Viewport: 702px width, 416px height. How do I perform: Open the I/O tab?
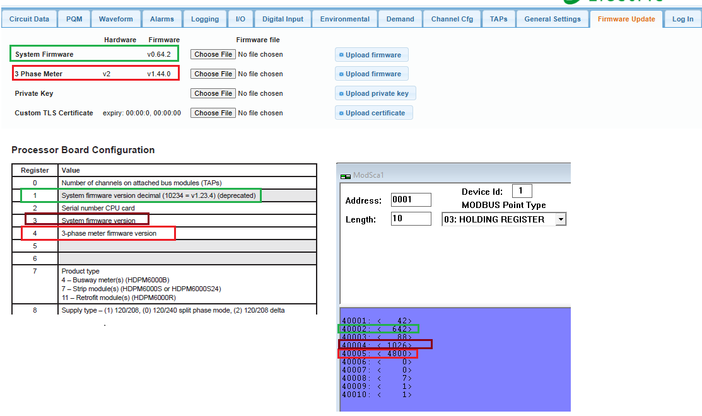tap(240, 19)
